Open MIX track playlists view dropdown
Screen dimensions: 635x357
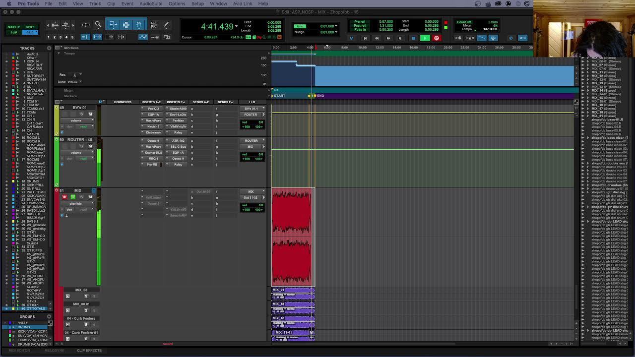[78, 203]
